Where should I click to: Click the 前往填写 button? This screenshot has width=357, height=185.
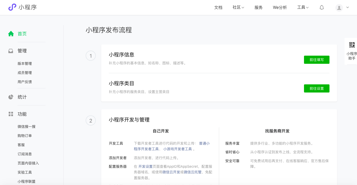pyautogui.click(x=316, y=60)
